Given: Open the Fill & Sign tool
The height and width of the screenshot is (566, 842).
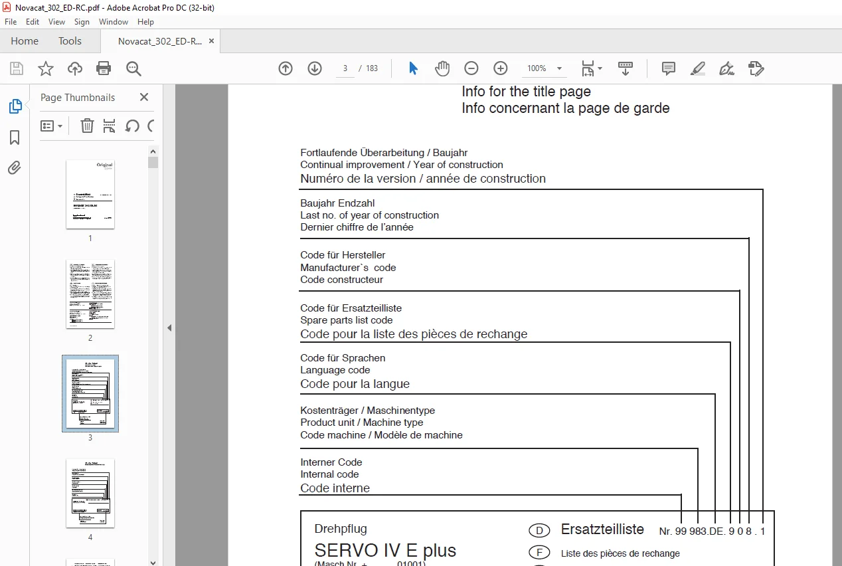Looking at the screenshot, I should pyautogui.click(x=726, y=68).
